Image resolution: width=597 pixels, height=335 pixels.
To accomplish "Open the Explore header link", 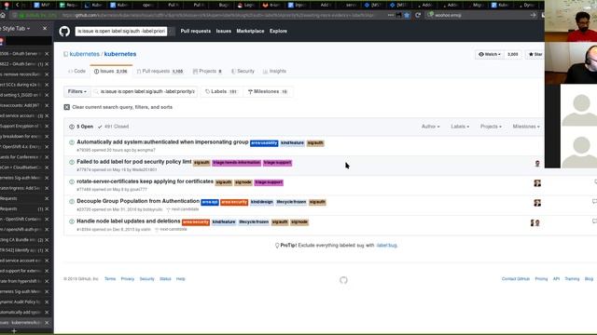I will coord(278,31).
